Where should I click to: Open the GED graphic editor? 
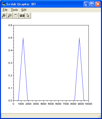point(22,16)
